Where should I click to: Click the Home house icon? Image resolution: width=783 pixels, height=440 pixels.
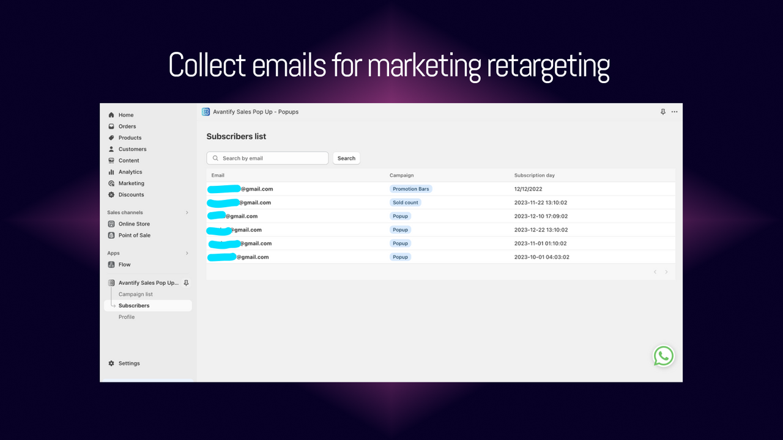[x=111, y=115]
